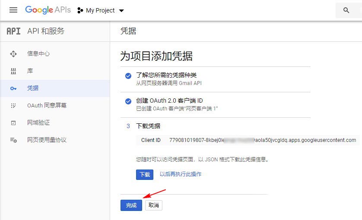The height and width of the screenshot is (220, 362).
Task: Open the My Project dropdown arrow
Action: pyautogui.click(x=121, y=11)
